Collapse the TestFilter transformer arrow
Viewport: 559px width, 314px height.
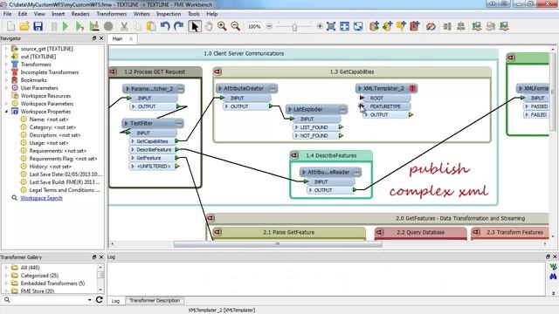tap(126, 123)
